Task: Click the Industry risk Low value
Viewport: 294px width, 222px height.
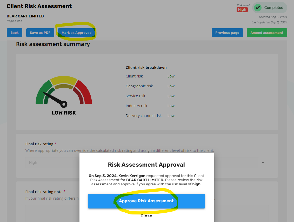Action: click(x=171, y=106)
